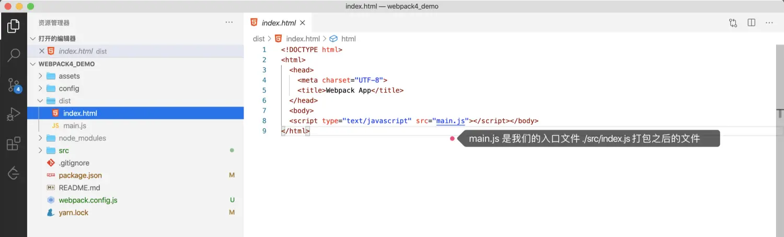Screen dimensions: 784x237
Task: Click the JS icon beside main.js
Action: (55, 126)
